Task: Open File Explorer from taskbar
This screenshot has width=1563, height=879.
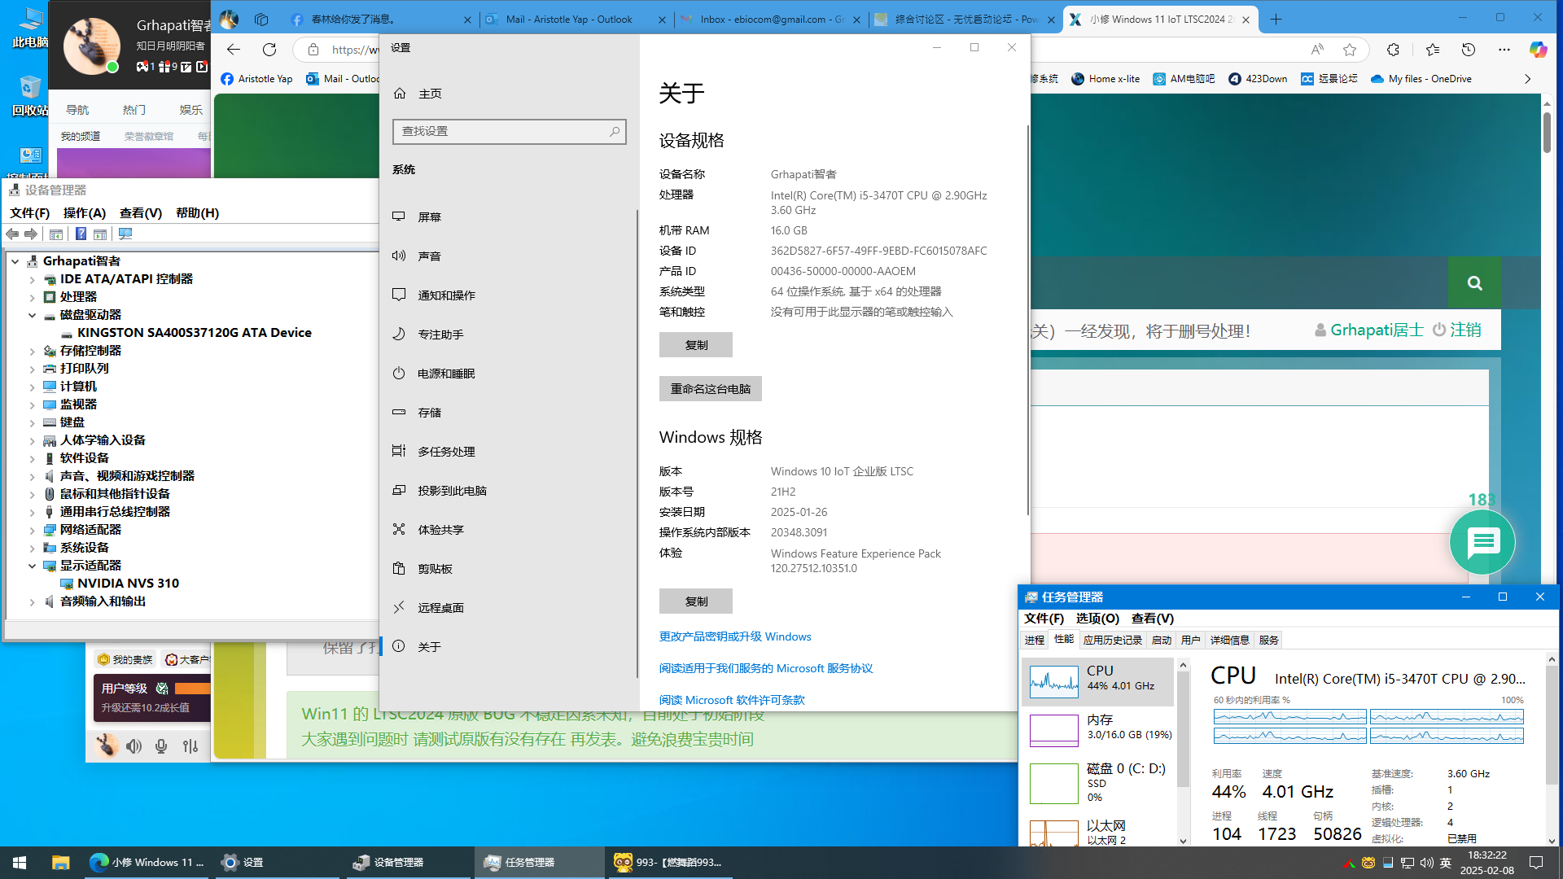Action: (x=60, y=862)
